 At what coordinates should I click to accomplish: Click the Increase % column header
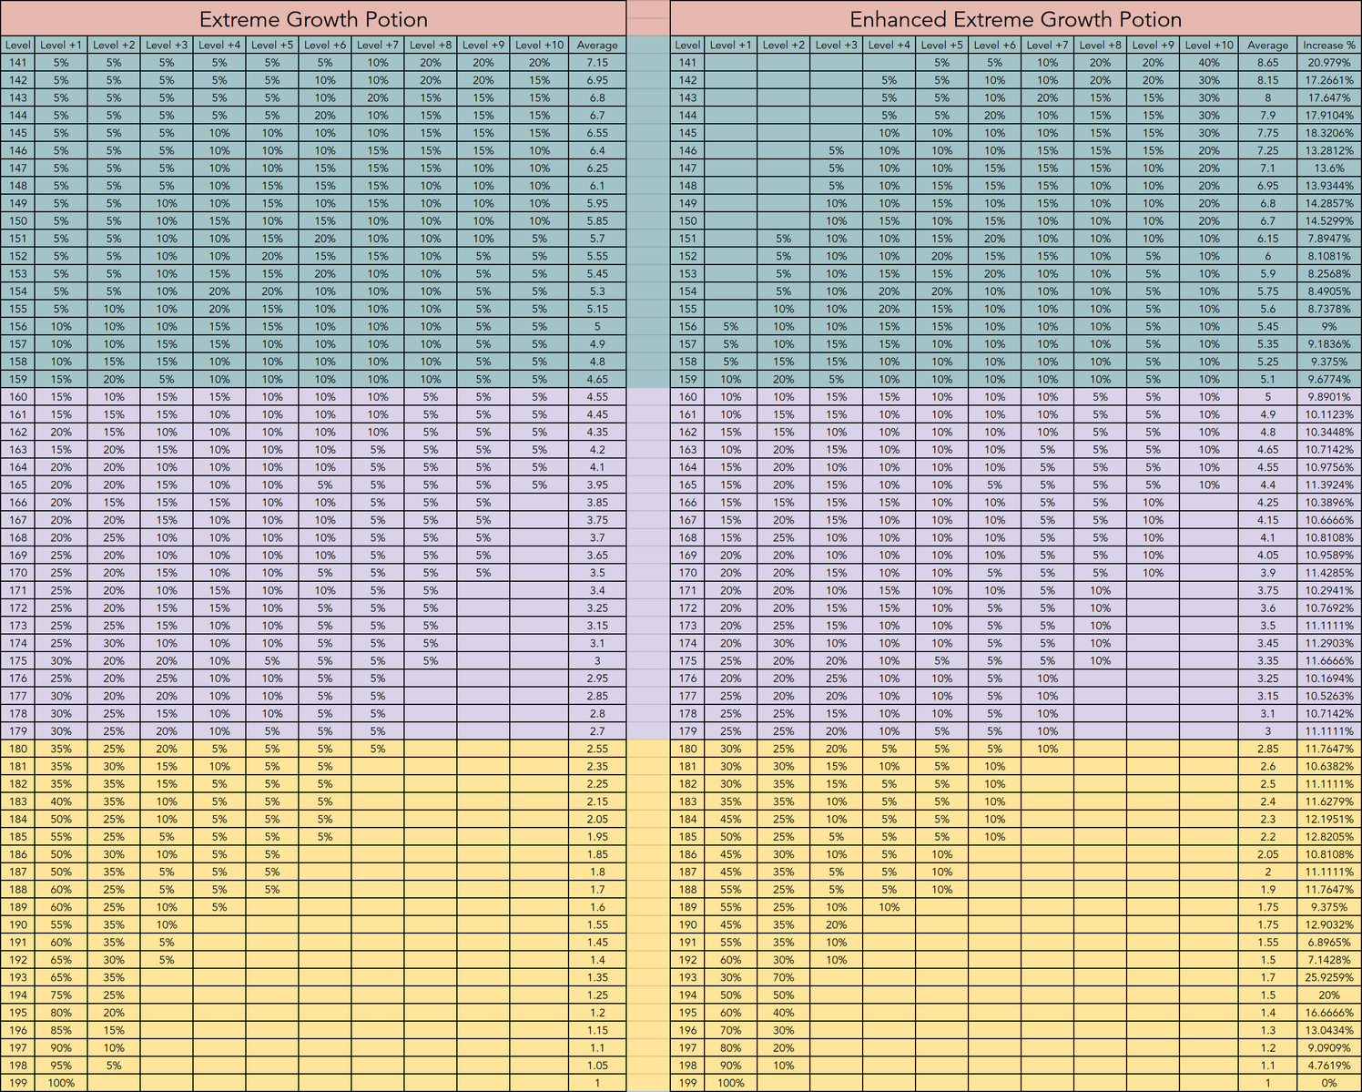click(1329, 44)
